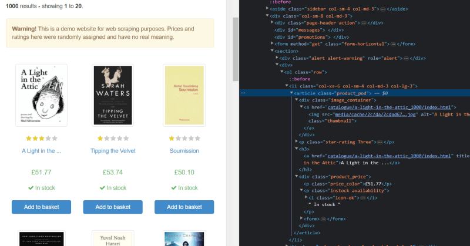Follow the href link in image_container anchor
This screenshot has height=246, width=470.
click(x=389, y=107)
